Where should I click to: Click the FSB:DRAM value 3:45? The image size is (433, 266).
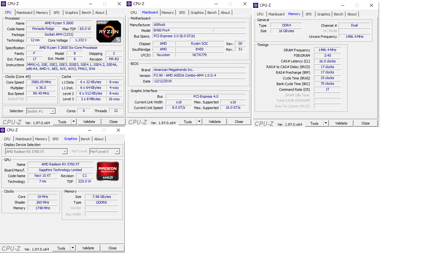coord(327,55)
